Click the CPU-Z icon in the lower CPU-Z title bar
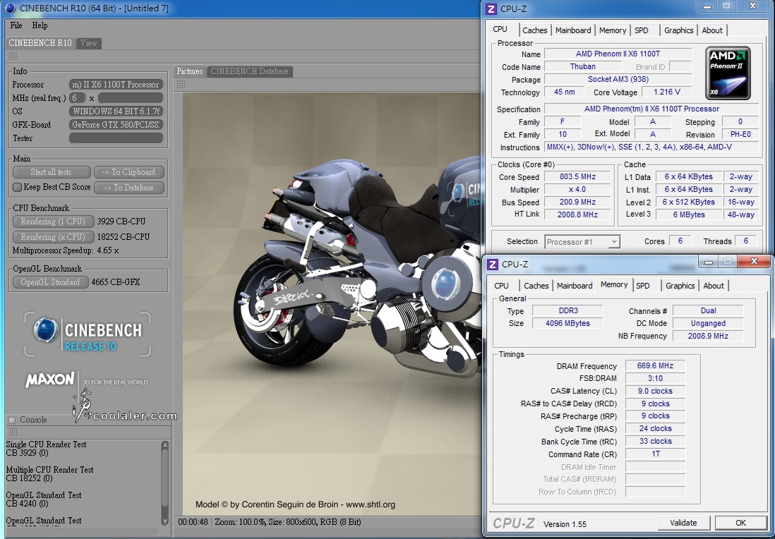The height and width of the screenshot is (539, 775). click(x=493, y=265)
